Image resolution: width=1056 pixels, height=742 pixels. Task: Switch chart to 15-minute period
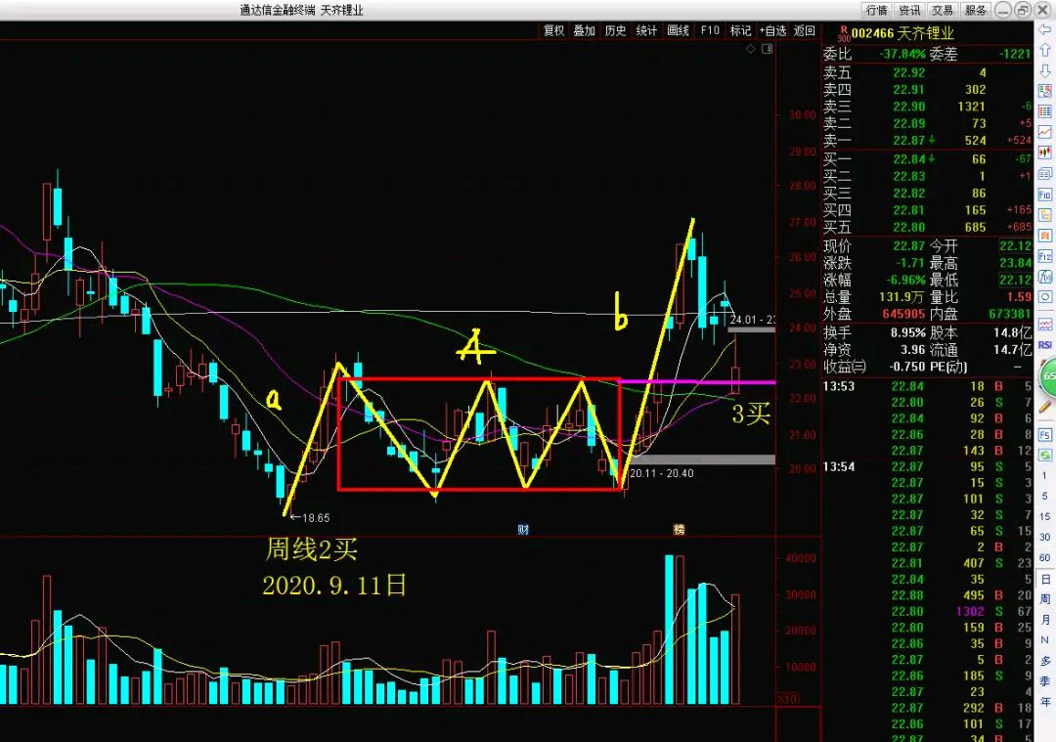point(1045,516)
